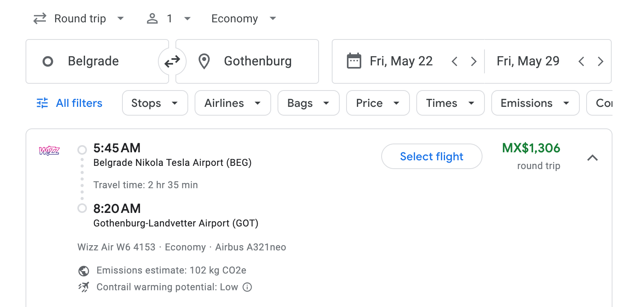Collapse the expanded Wizz Air flight details
638x307 pixels.
pyautogui.click(x=593, y=158)
